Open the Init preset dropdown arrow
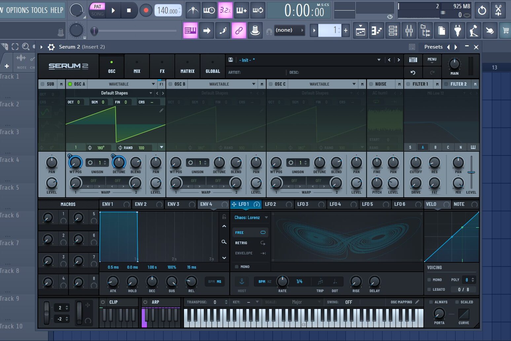 [x=379, y=60]
